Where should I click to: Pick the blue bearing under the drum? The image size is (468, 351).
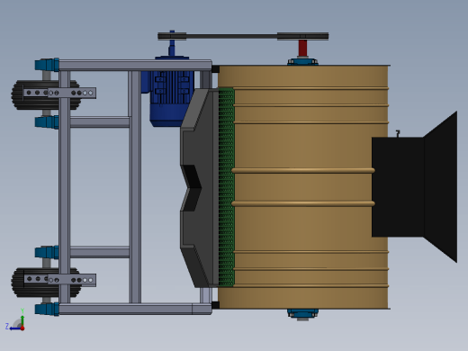tap(302, 314)
